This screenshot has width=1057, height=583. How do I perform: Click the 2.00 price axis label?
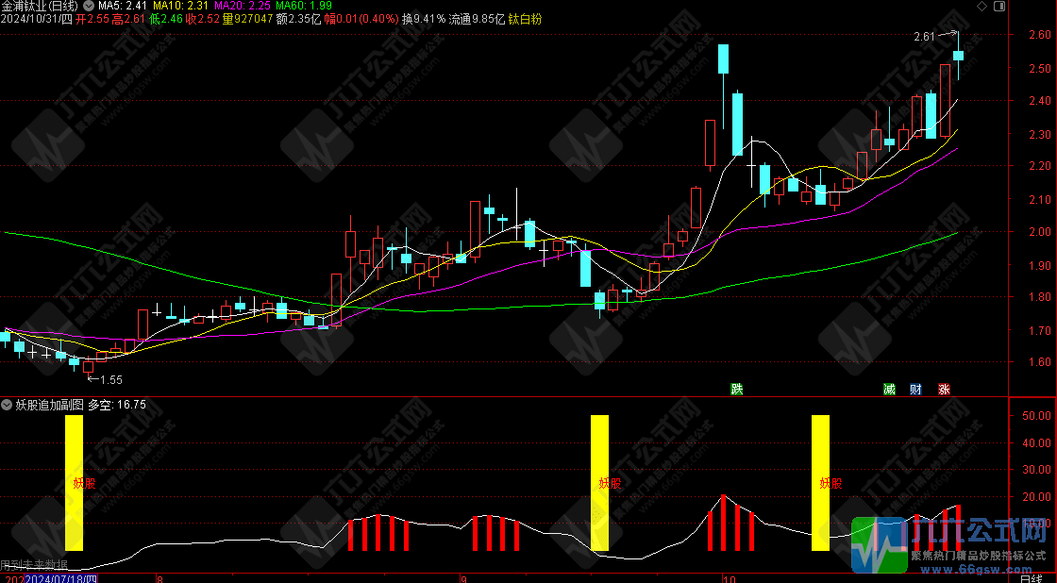pos(1040,231)
